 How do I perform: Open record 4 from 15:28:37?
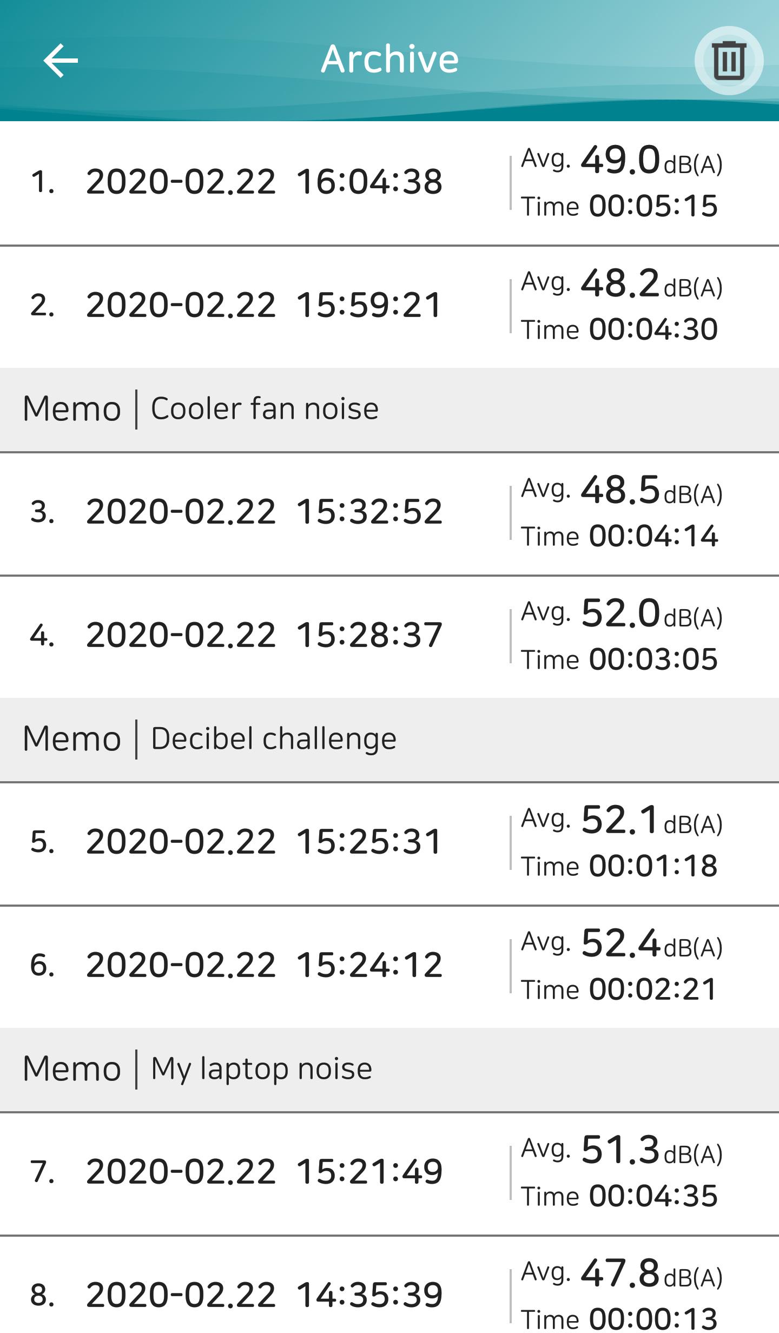pyautogui.click(x=264, y=635)
